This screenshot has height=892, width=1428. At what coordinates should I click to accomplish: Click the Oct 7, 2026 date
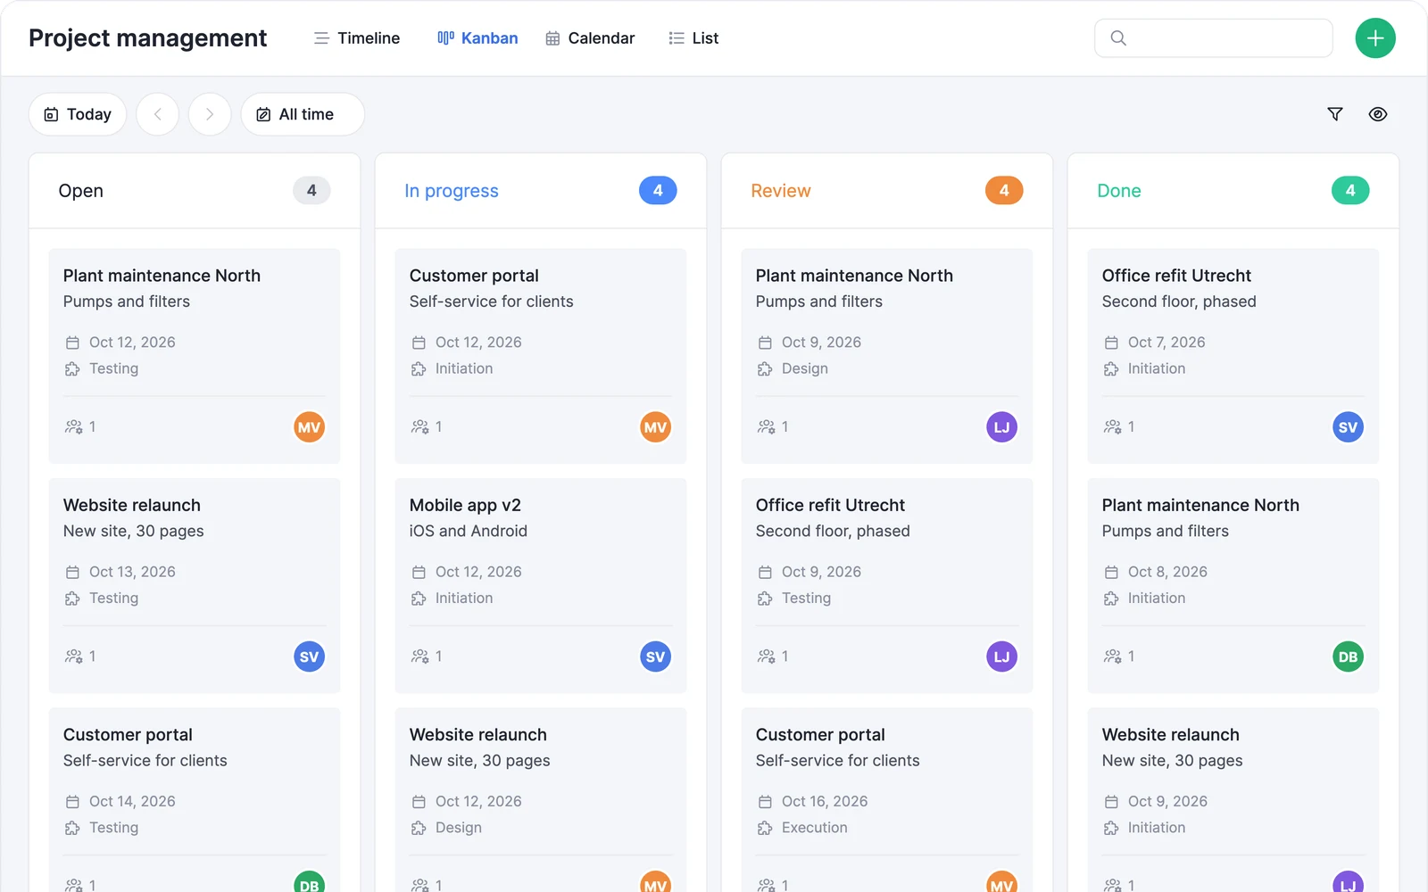point(1166,343)
